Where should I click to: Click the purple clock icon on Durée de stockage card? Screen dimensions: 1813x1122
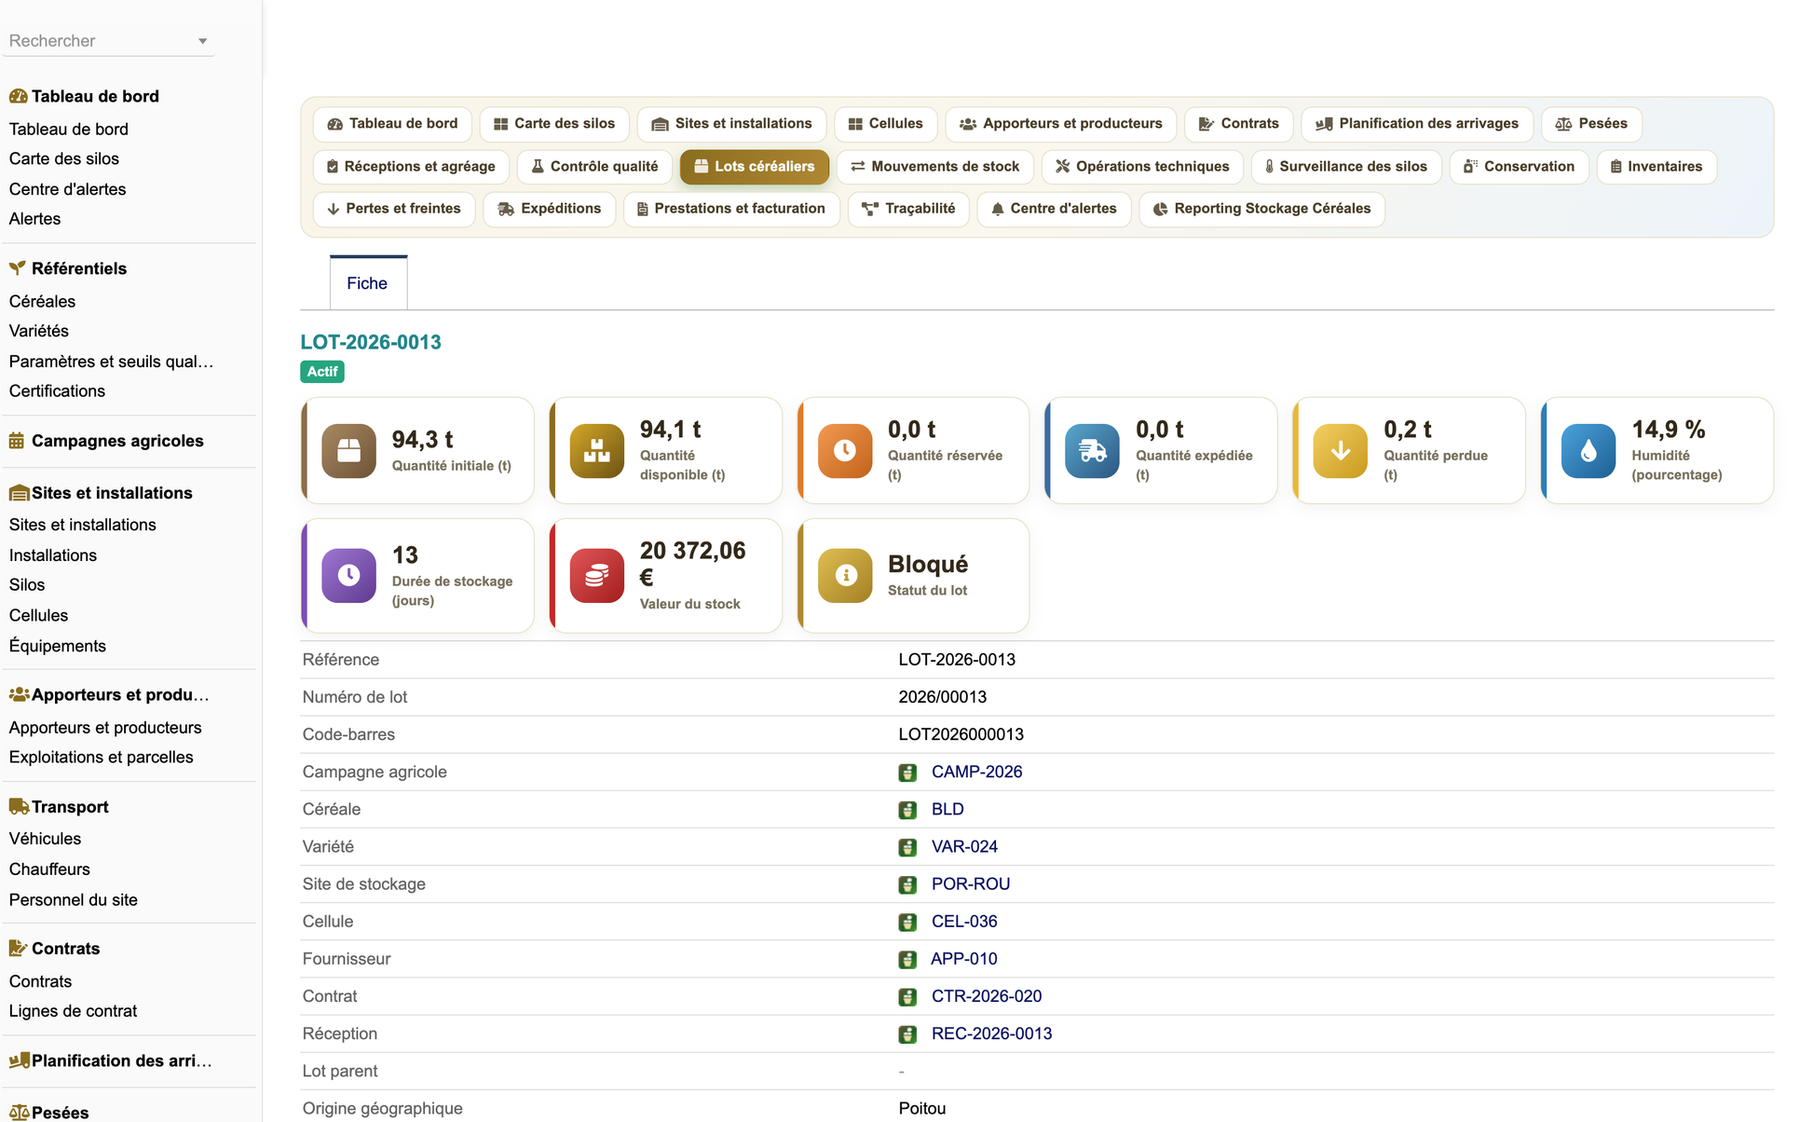coord(348,576)
